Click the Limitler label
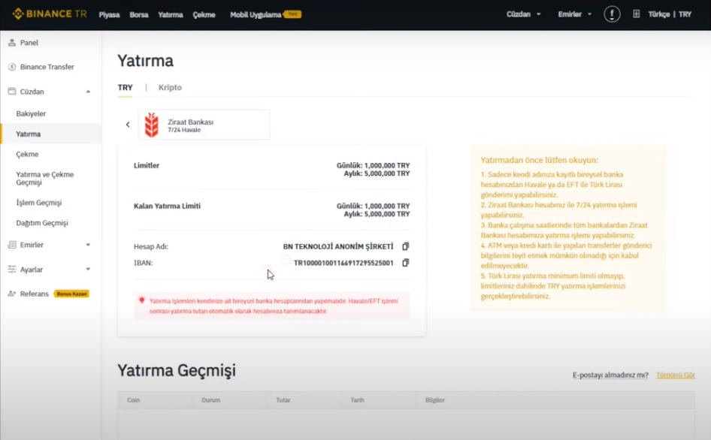711x440 pixels. (147, 165)
